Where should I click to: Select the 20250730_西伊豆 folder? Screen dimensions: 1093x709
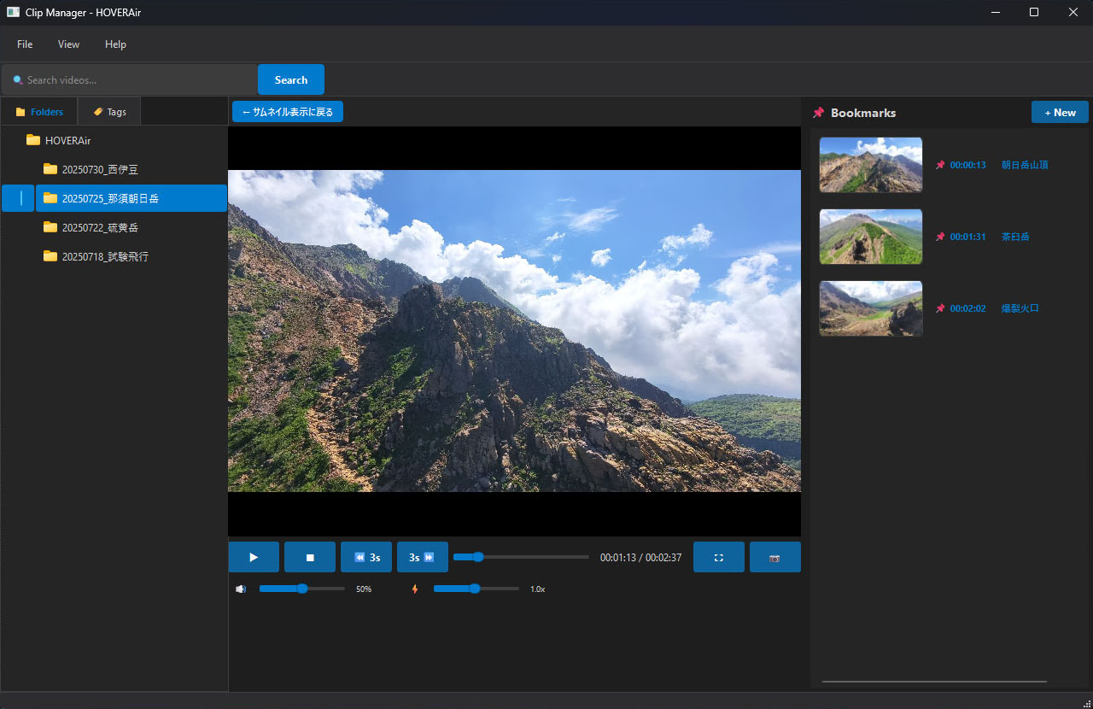pos(99,169)
